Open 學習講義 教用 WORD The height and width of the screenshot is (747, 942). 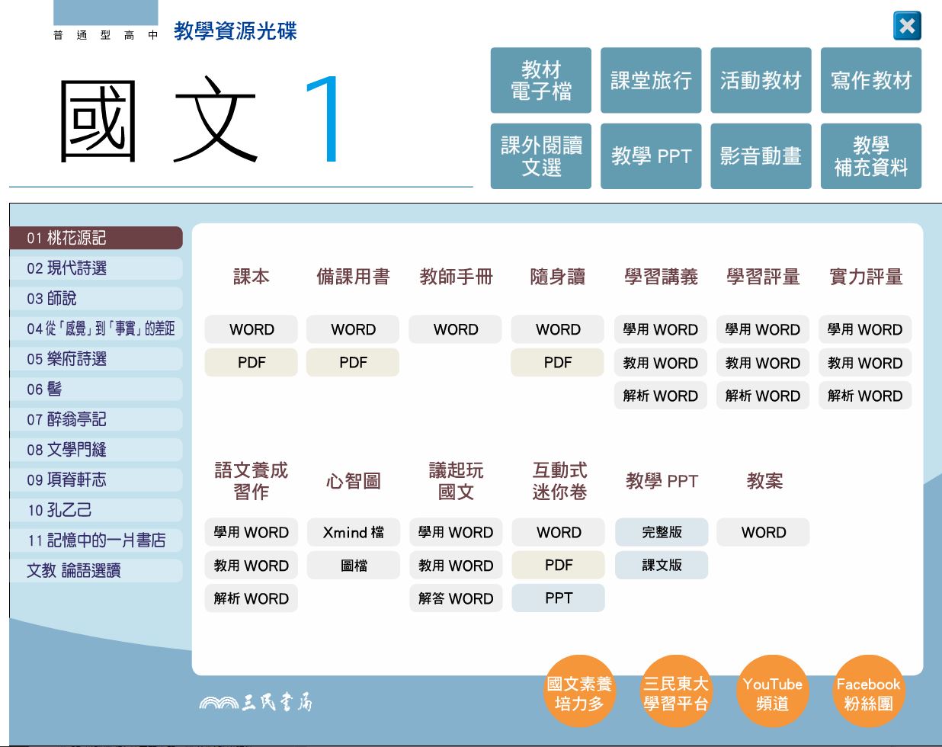[x=661, y=363]
